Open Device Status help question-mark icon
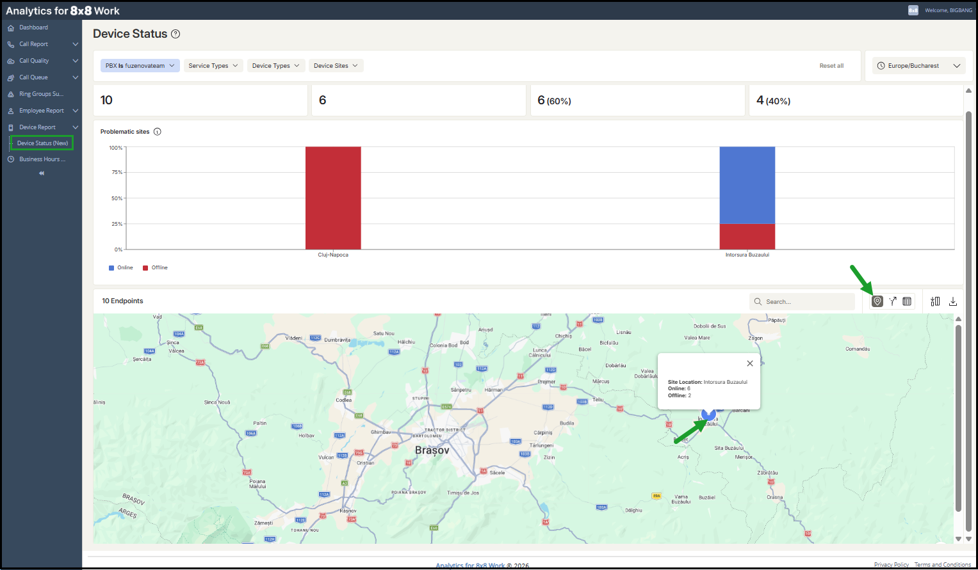The image size is (978, 570). [175, 34]
